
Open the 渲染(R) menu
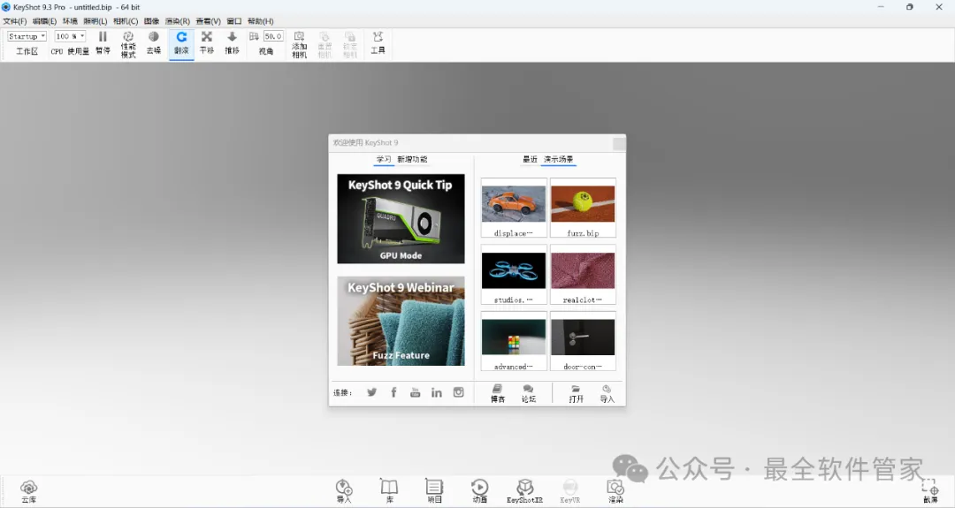177,21
